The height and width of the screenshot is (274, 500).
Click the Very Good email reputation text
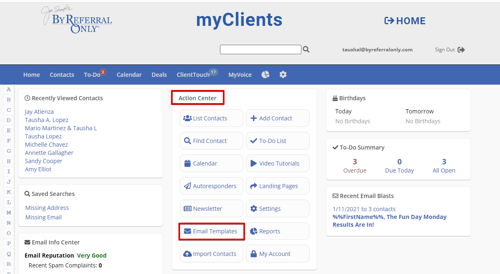[x=92, y=256]
